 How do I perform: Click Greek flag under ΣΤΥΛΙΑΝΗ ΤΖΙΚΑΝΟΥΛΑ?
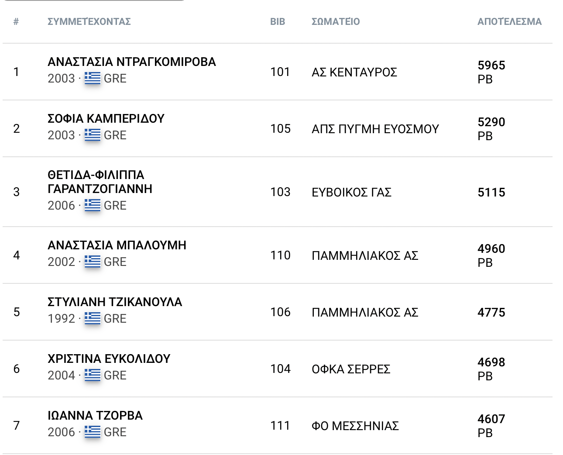click(93, 318)
